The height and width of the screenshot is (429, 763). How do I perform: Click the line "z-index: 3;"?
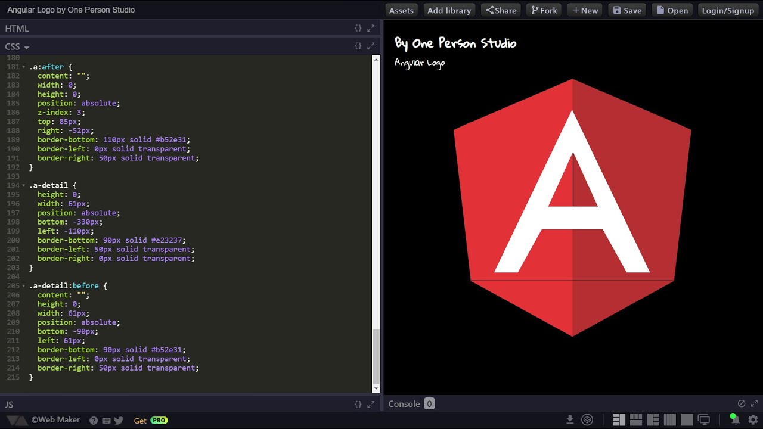[61, 112]
